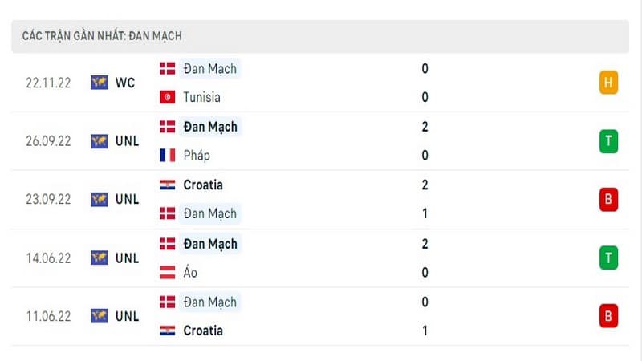Click the red B badge for 23.09.22 match
The width and height of the screenshot is (642, 361).
click(608, 199)
